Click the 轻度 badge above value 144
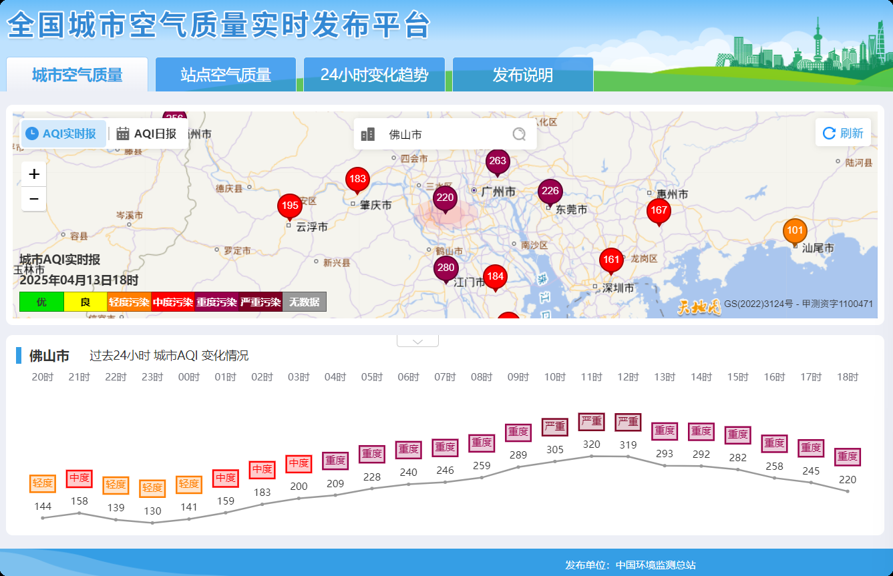 [43, 483]
